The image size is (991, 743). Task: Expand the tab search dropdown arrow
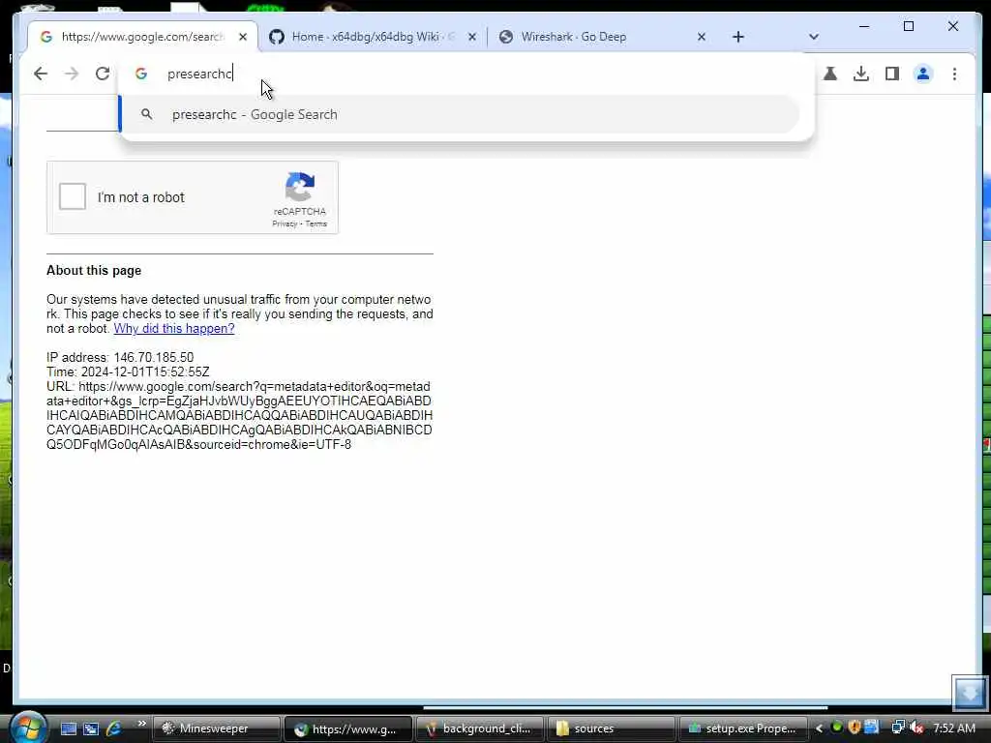pos(813,37)
